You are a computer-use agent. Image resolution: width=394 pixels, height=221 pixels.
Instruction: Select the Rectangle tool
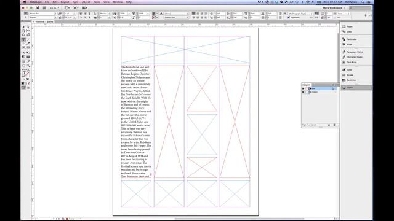pyautogui.click(x=28, y=47)
